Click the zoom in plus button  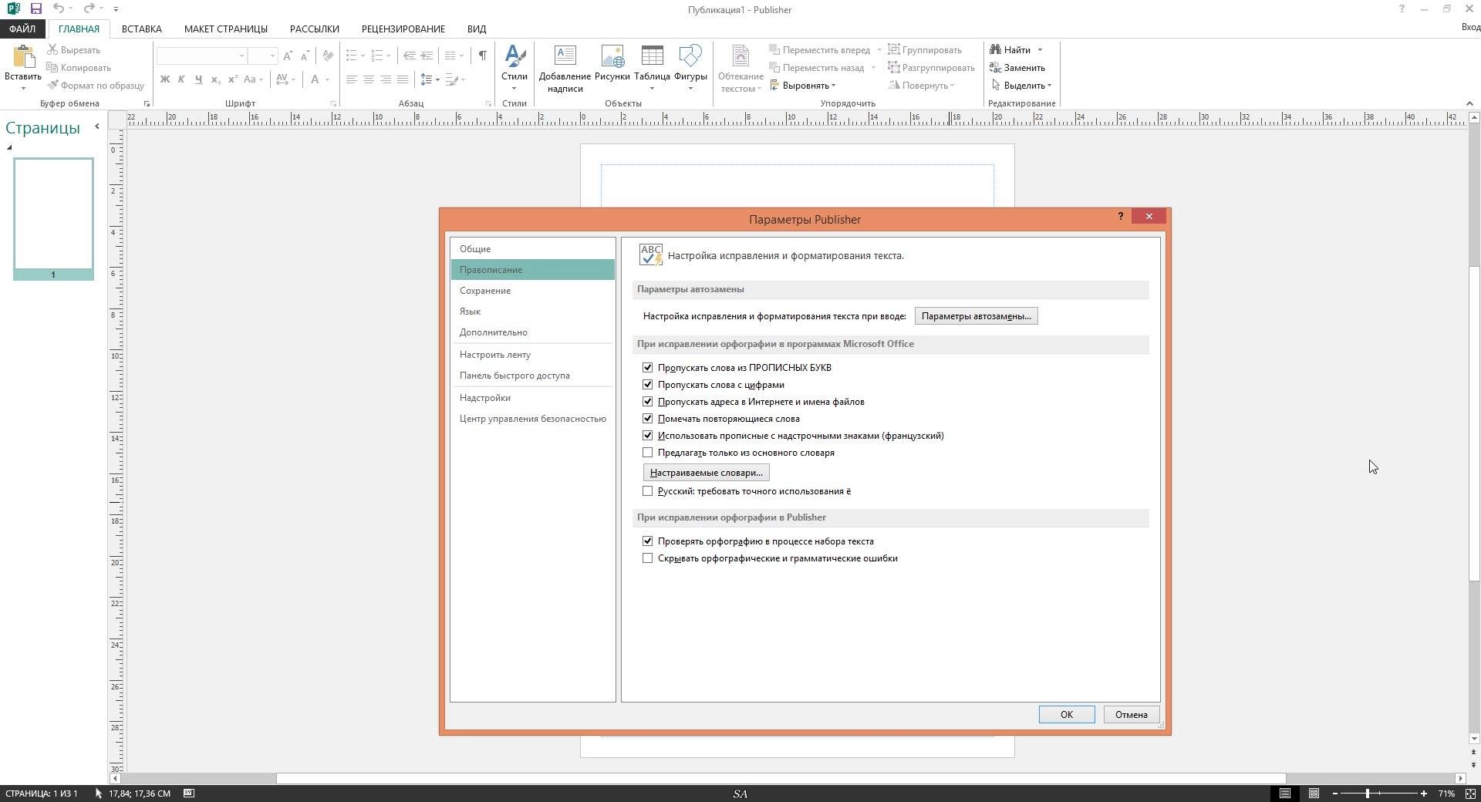coord(1424,794)
